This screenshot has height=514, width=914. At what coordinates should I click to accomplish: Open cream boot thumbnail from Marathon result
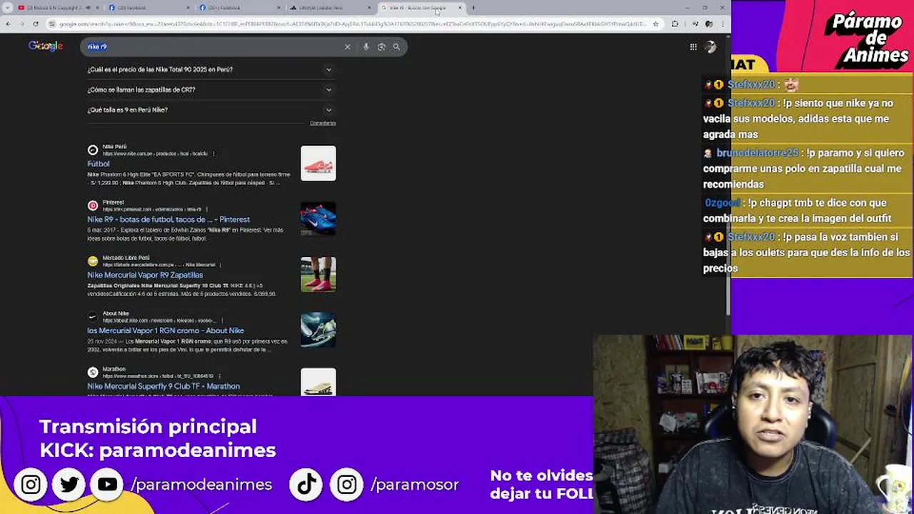pyautogui.click(x=318, y=382)
